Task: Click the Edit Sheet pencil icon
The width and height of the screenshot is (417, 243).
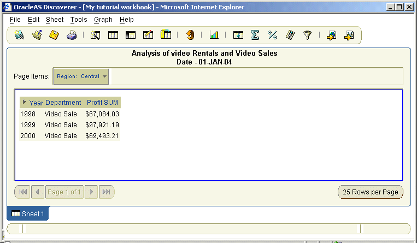Action: (148, 35)
